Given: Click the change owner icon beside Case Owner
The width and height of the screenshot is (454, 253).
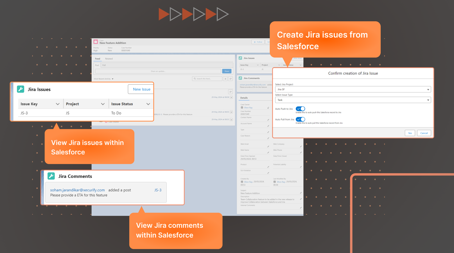Looking at the screenshot, I should [x=268, y=108].
